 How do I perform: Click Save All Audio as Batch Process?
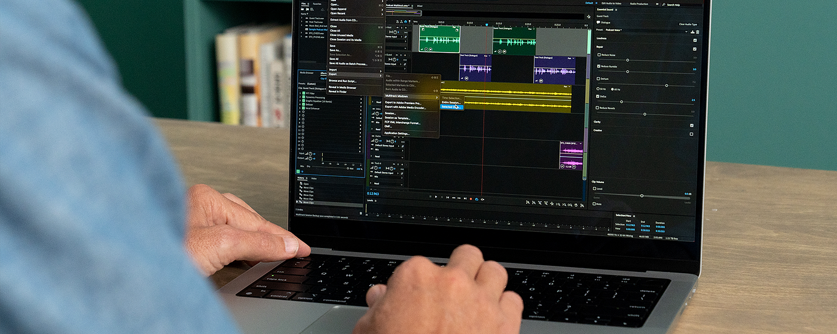tap(349, 63)
